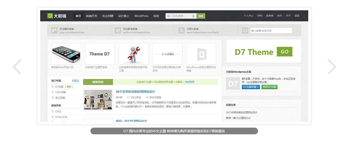Open the 标签 nav item
The height and width of the screenshot is (141, 349).
(x=156, y=16)
